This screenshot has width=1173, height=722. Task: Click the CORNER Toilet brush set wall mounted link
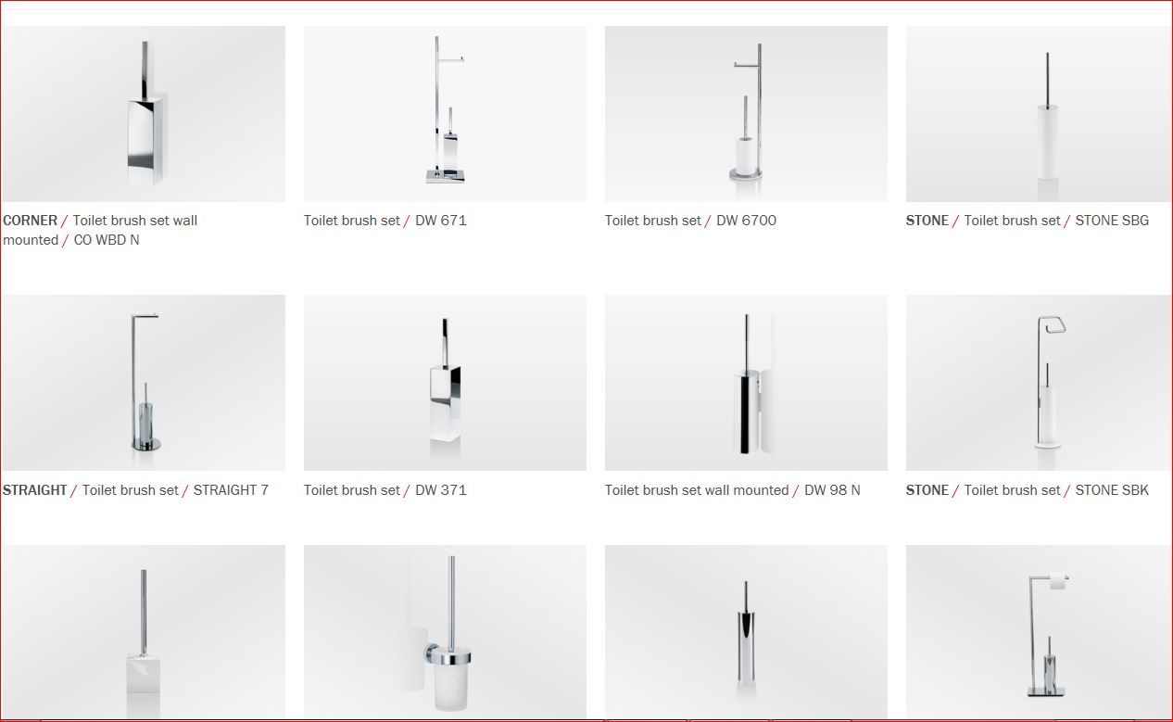100,230
